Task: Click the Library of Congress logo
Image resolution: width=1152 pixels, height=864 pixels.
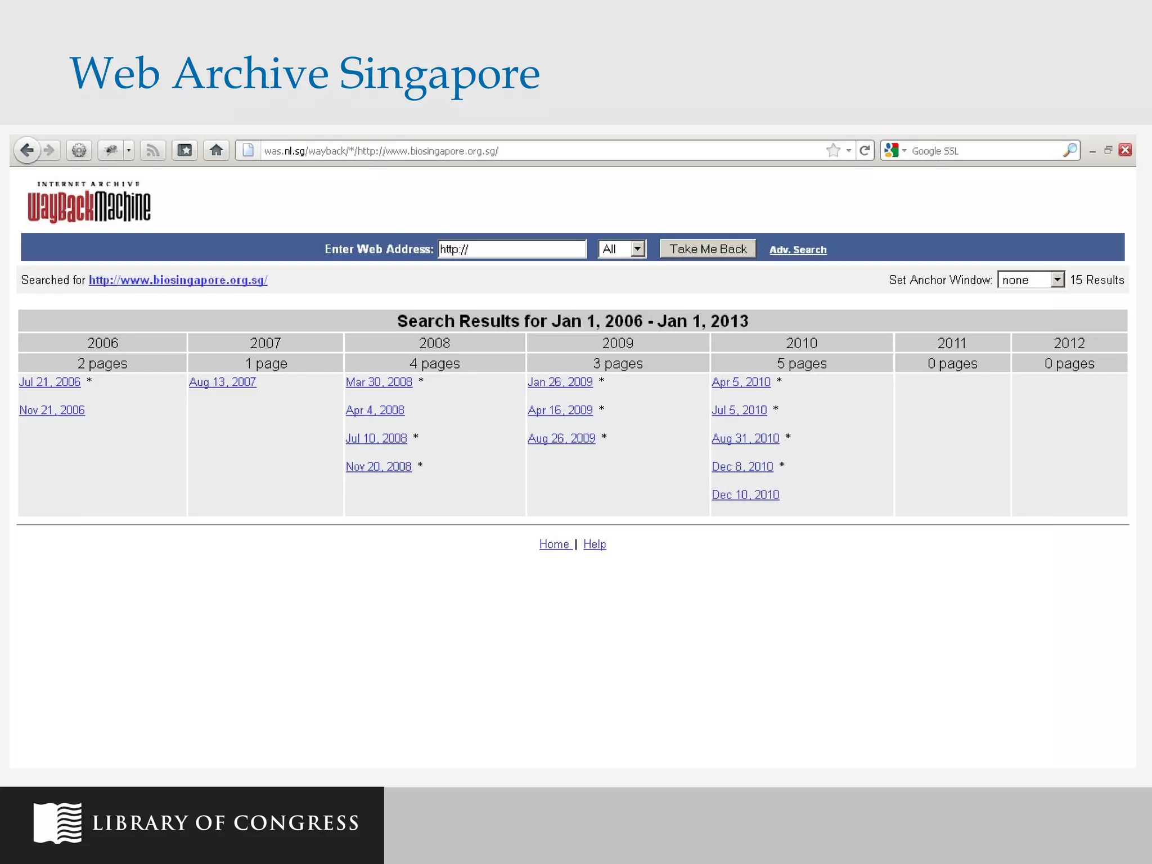Action: pyautogui.click(x=196, y=823)
